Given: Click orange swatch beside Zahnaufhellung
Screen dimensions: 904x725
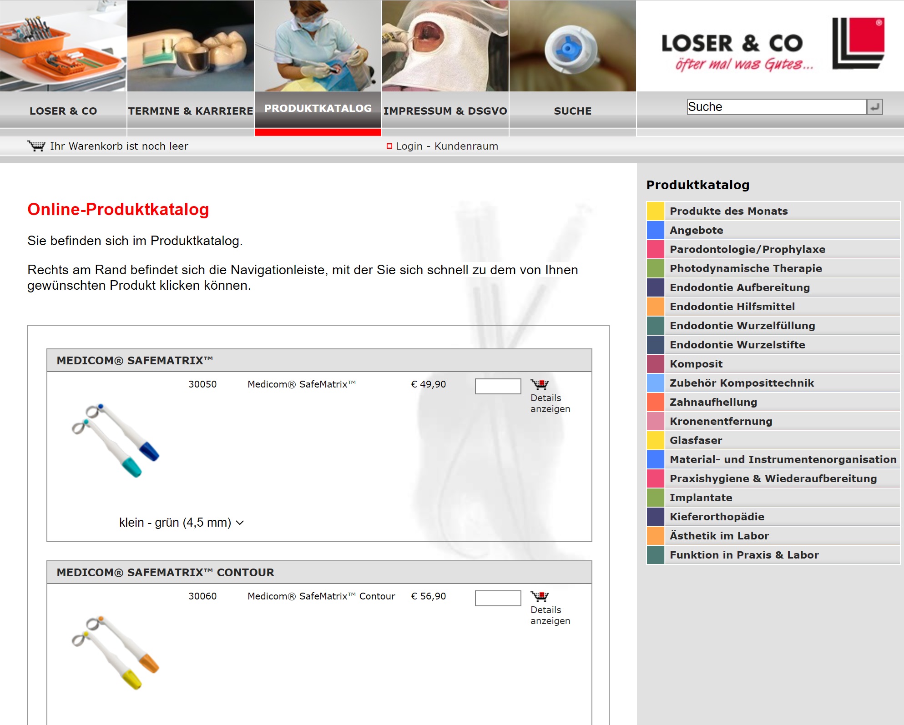Looking at the screenshot, I should [x=656, y=402].
